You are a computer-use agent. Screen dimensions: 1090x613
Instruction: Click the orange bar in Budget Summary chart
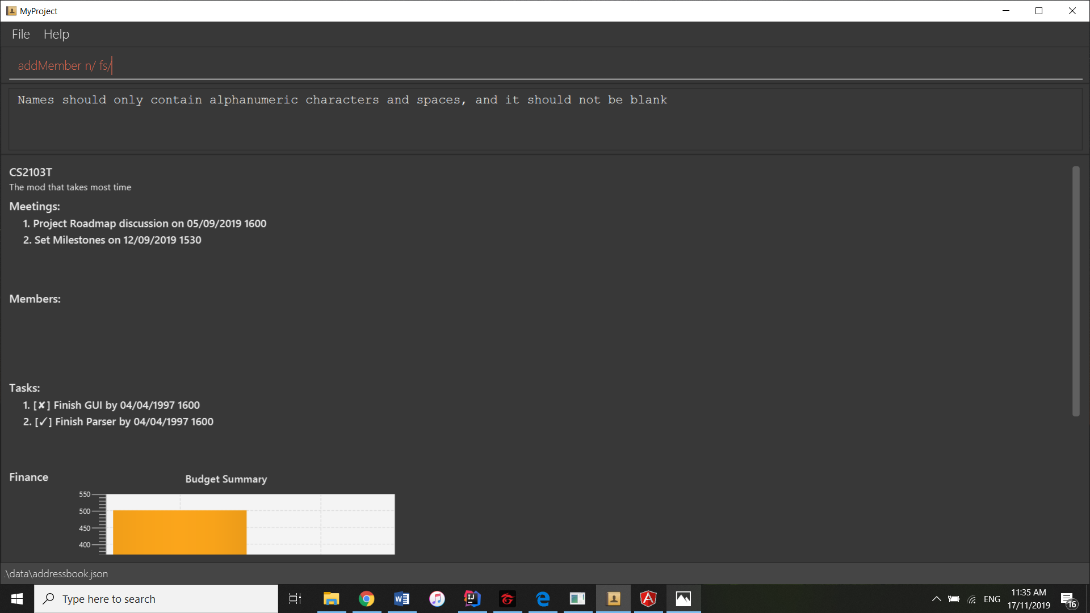coord(179,532)
